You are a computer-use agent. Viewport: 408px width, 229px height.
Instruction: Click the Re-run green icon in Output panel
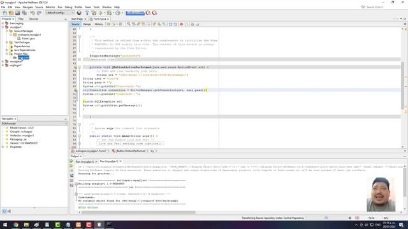tap(71, 161)
